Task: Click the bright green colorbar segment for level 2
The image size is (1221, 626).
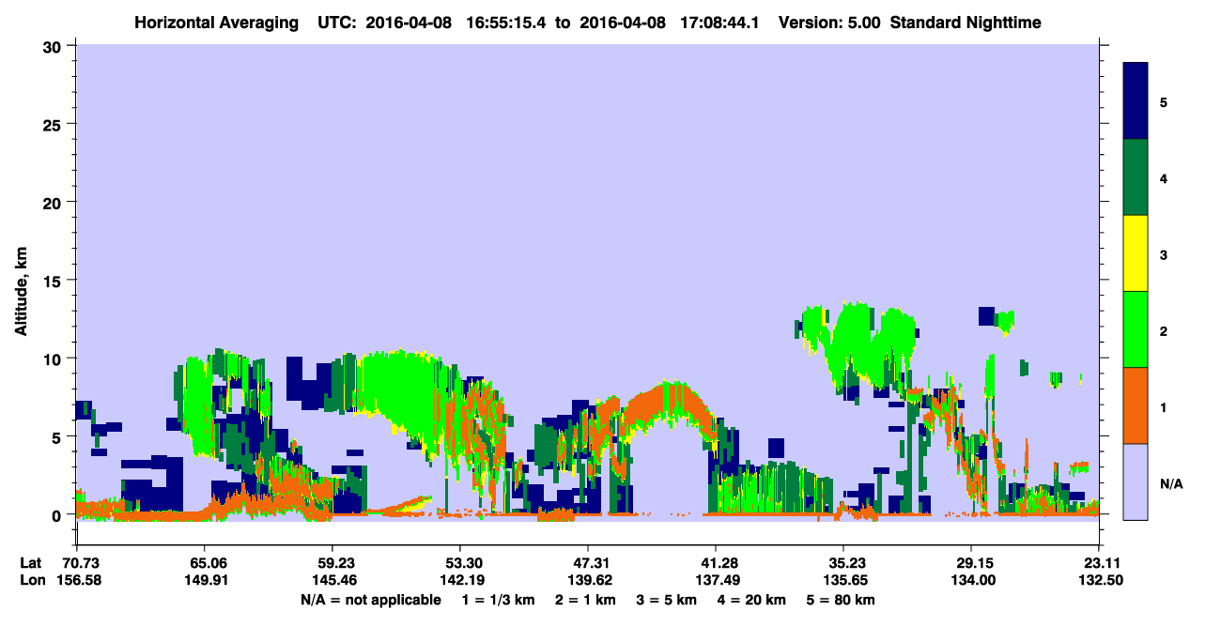Action: click(x=1136, y=329)
